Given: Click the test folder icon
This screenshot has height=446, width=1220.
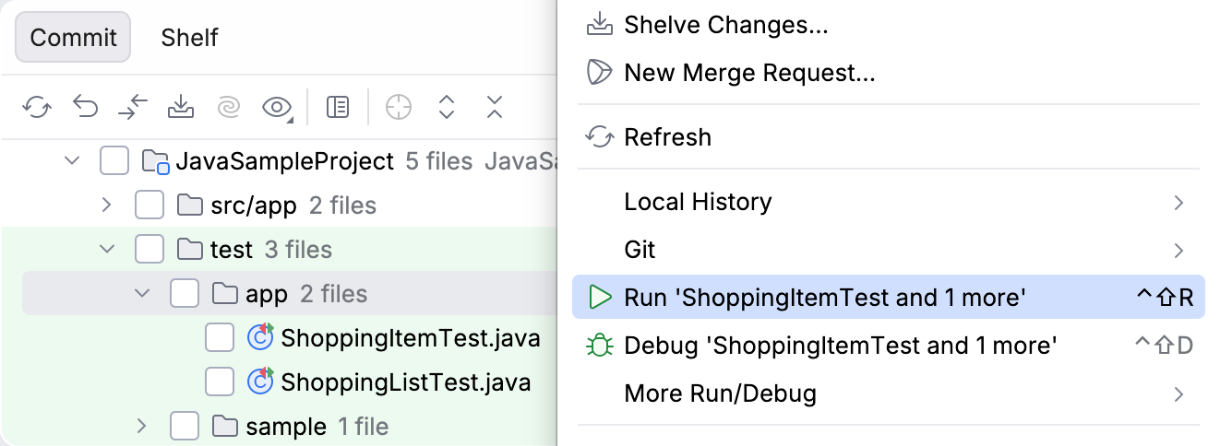Looking at the screenshot, I should [x=189, y=250].
